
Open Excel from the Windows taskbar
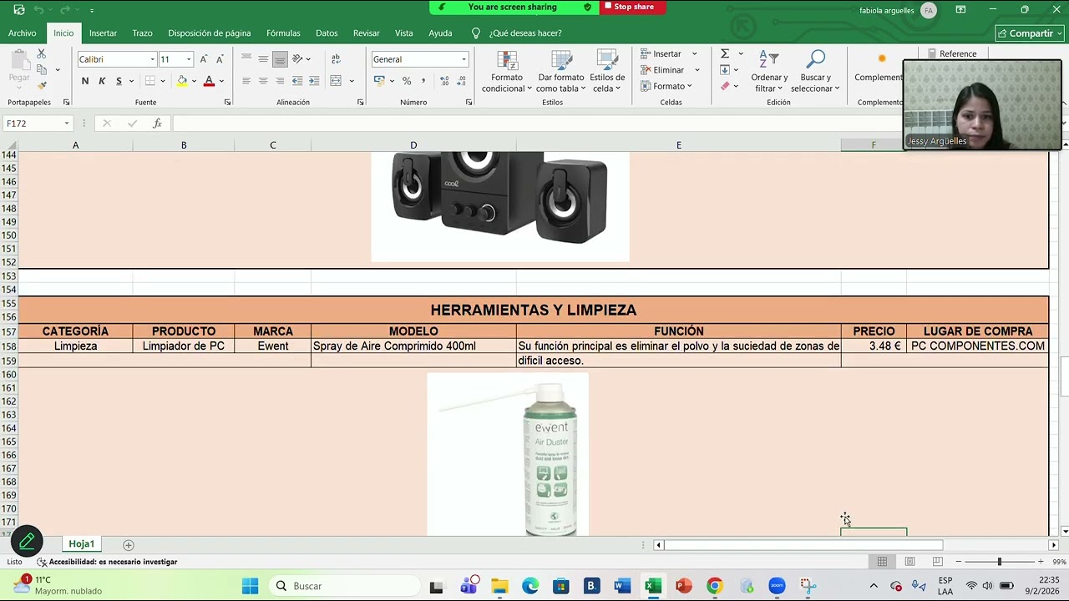coord(653,586)
